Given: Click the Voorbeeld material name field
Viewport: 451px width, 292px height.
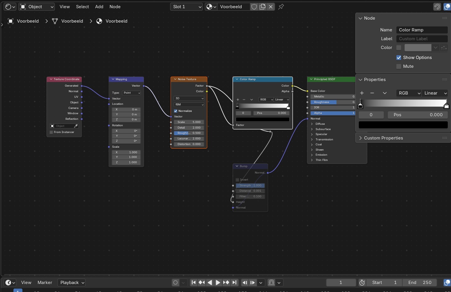Looking at the screenshot, I should [234, 6].
